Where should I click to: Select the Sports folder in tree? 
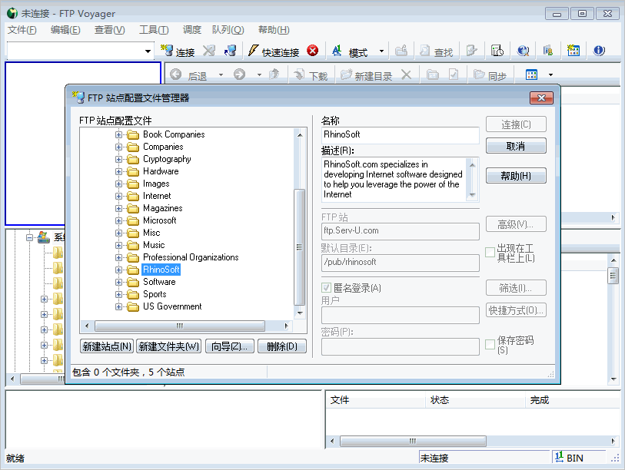pyautogui.click(x=155, y=294)
